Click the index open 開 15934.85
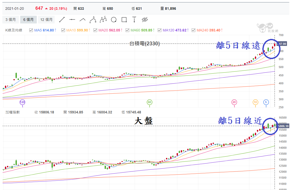The width and height of the screenshot is (295, 190). [x=73, y=112]
